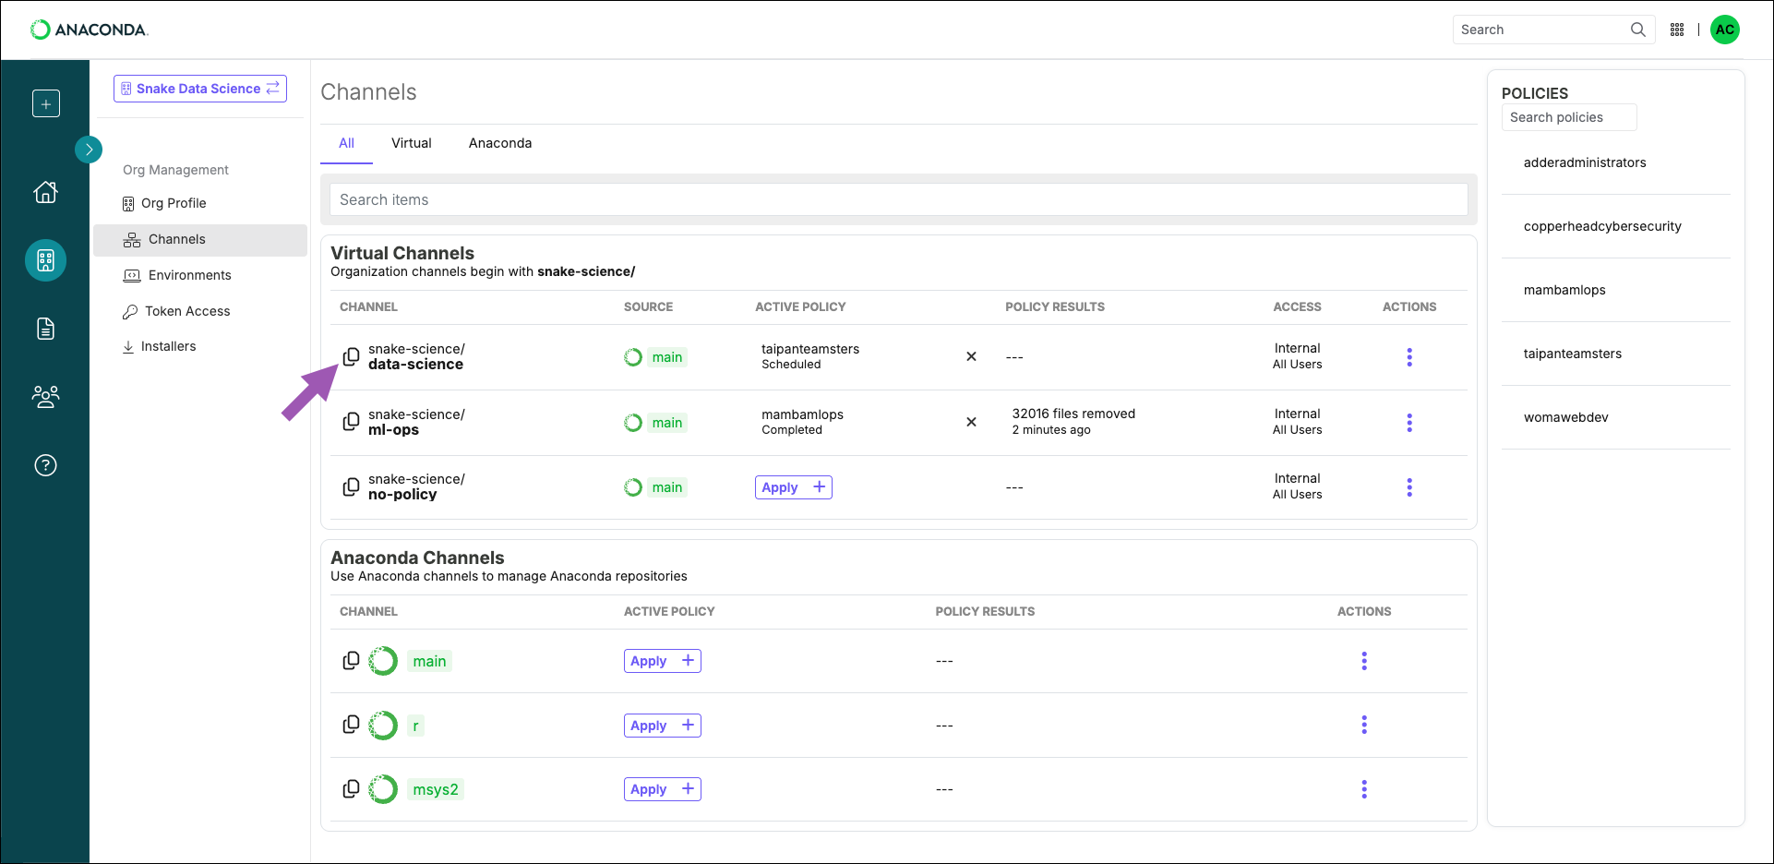
Task: Open actions menu for msys2 channel
Action: 1364,789
